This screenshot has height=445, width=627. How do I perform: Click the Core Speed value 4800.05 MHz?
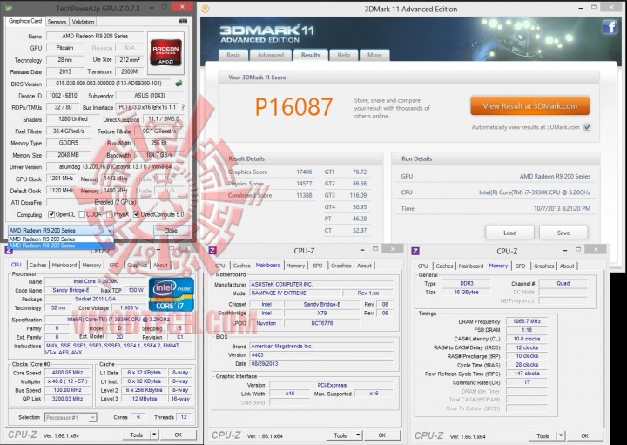(67, 372)
